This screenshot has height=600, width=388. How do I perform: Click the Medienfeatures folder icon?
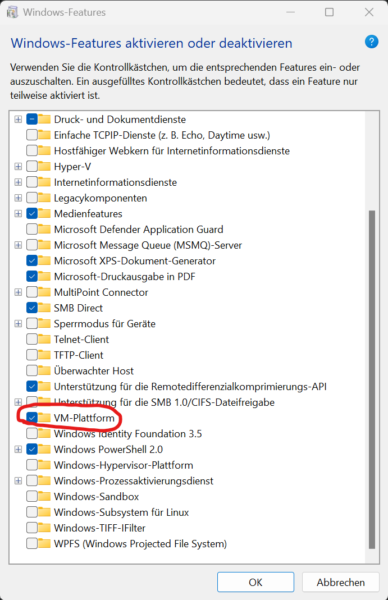point(44,213)
